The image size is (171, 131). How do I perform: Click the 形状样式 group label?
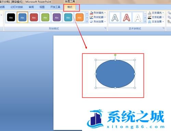pos(54,29)
